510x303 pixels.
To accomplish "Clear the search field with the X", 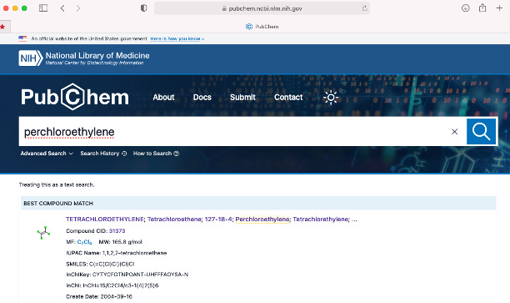I will click(455, 131).
